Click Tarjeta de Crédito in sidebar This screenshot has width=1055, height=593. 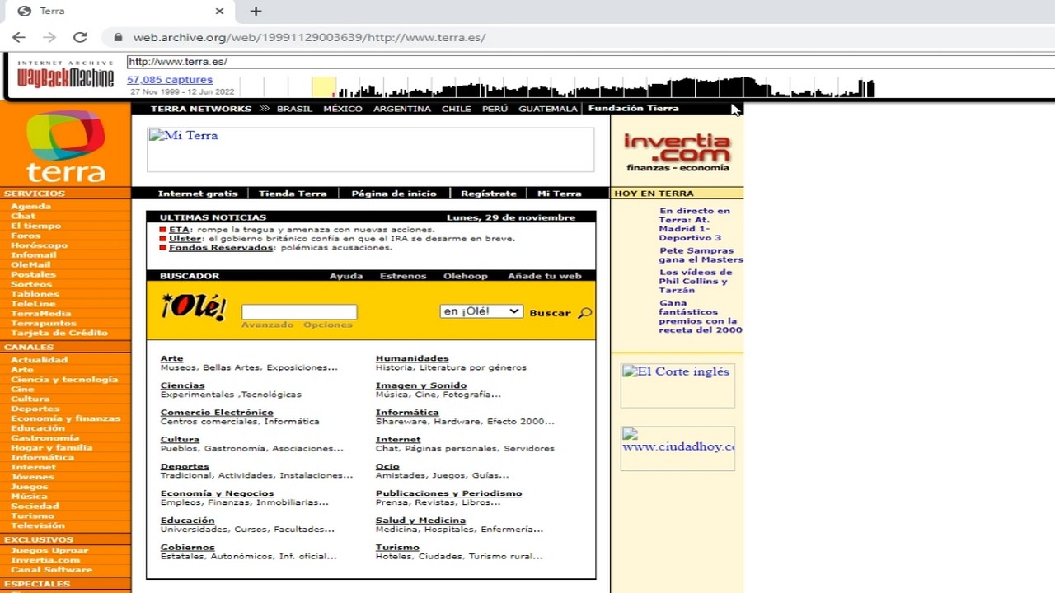[59, 333]
